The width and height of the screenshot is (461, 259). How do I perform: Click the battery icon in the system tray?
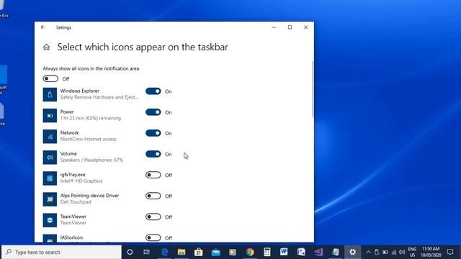(x=385, y=253)
